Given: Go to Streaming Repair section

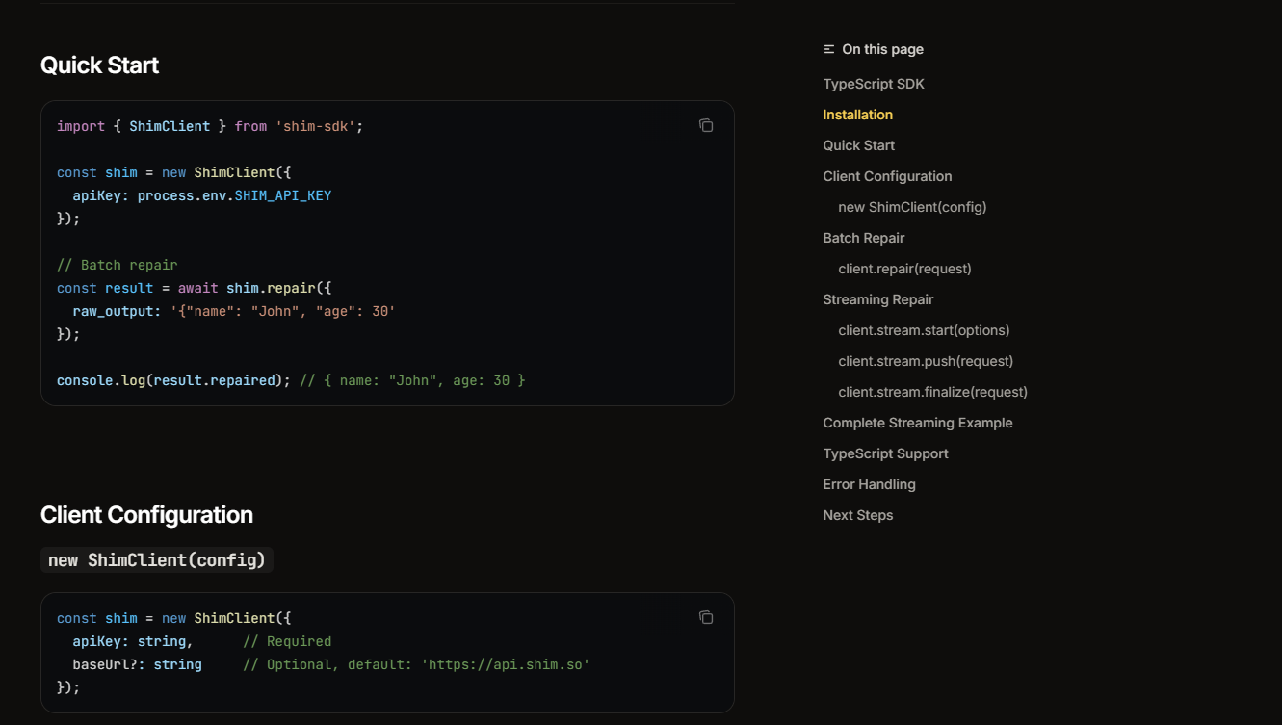Looking at the screenshot, I should coord(877,299).
